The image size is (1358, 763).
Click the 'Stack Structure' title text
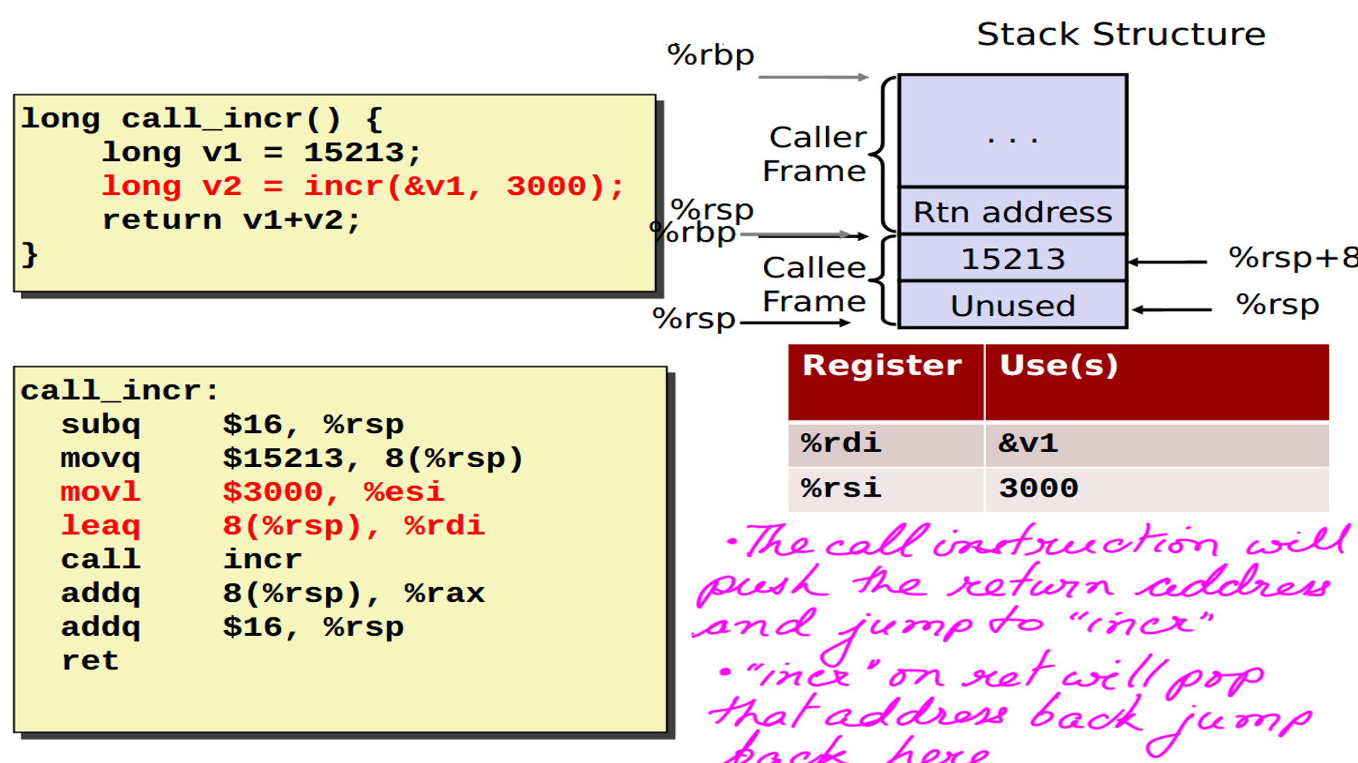(x=1121, y=34)
